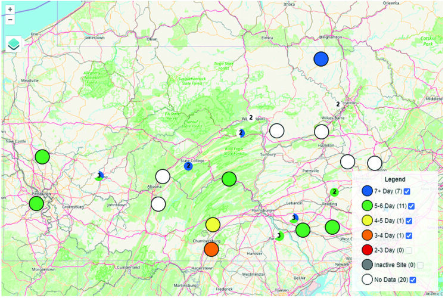Zoom out with the minus button

(x=10, y=20)
